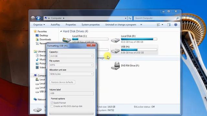Open the Organize menu
The image size is (207, 116).
[39, 24]
